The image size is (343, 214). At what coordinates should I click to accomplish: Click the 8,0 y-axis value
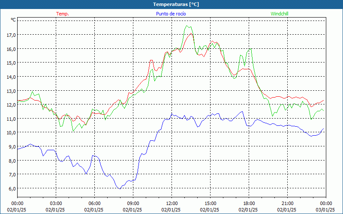12,161
